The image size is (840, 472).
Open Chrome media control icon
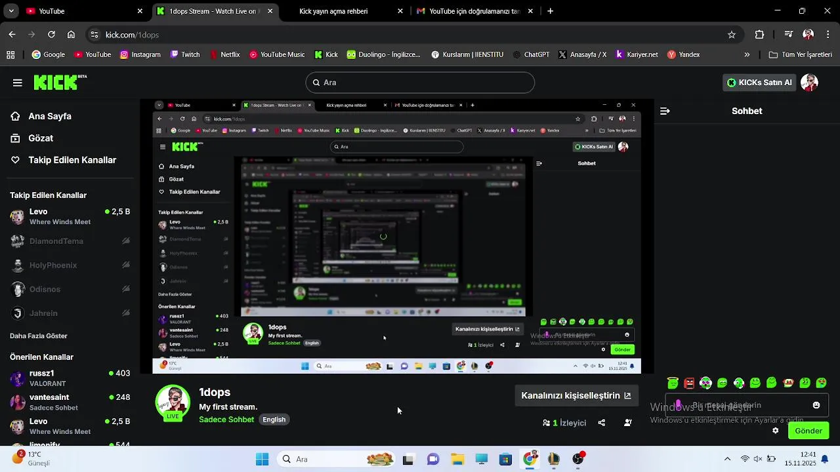click(x=789, y=35)
